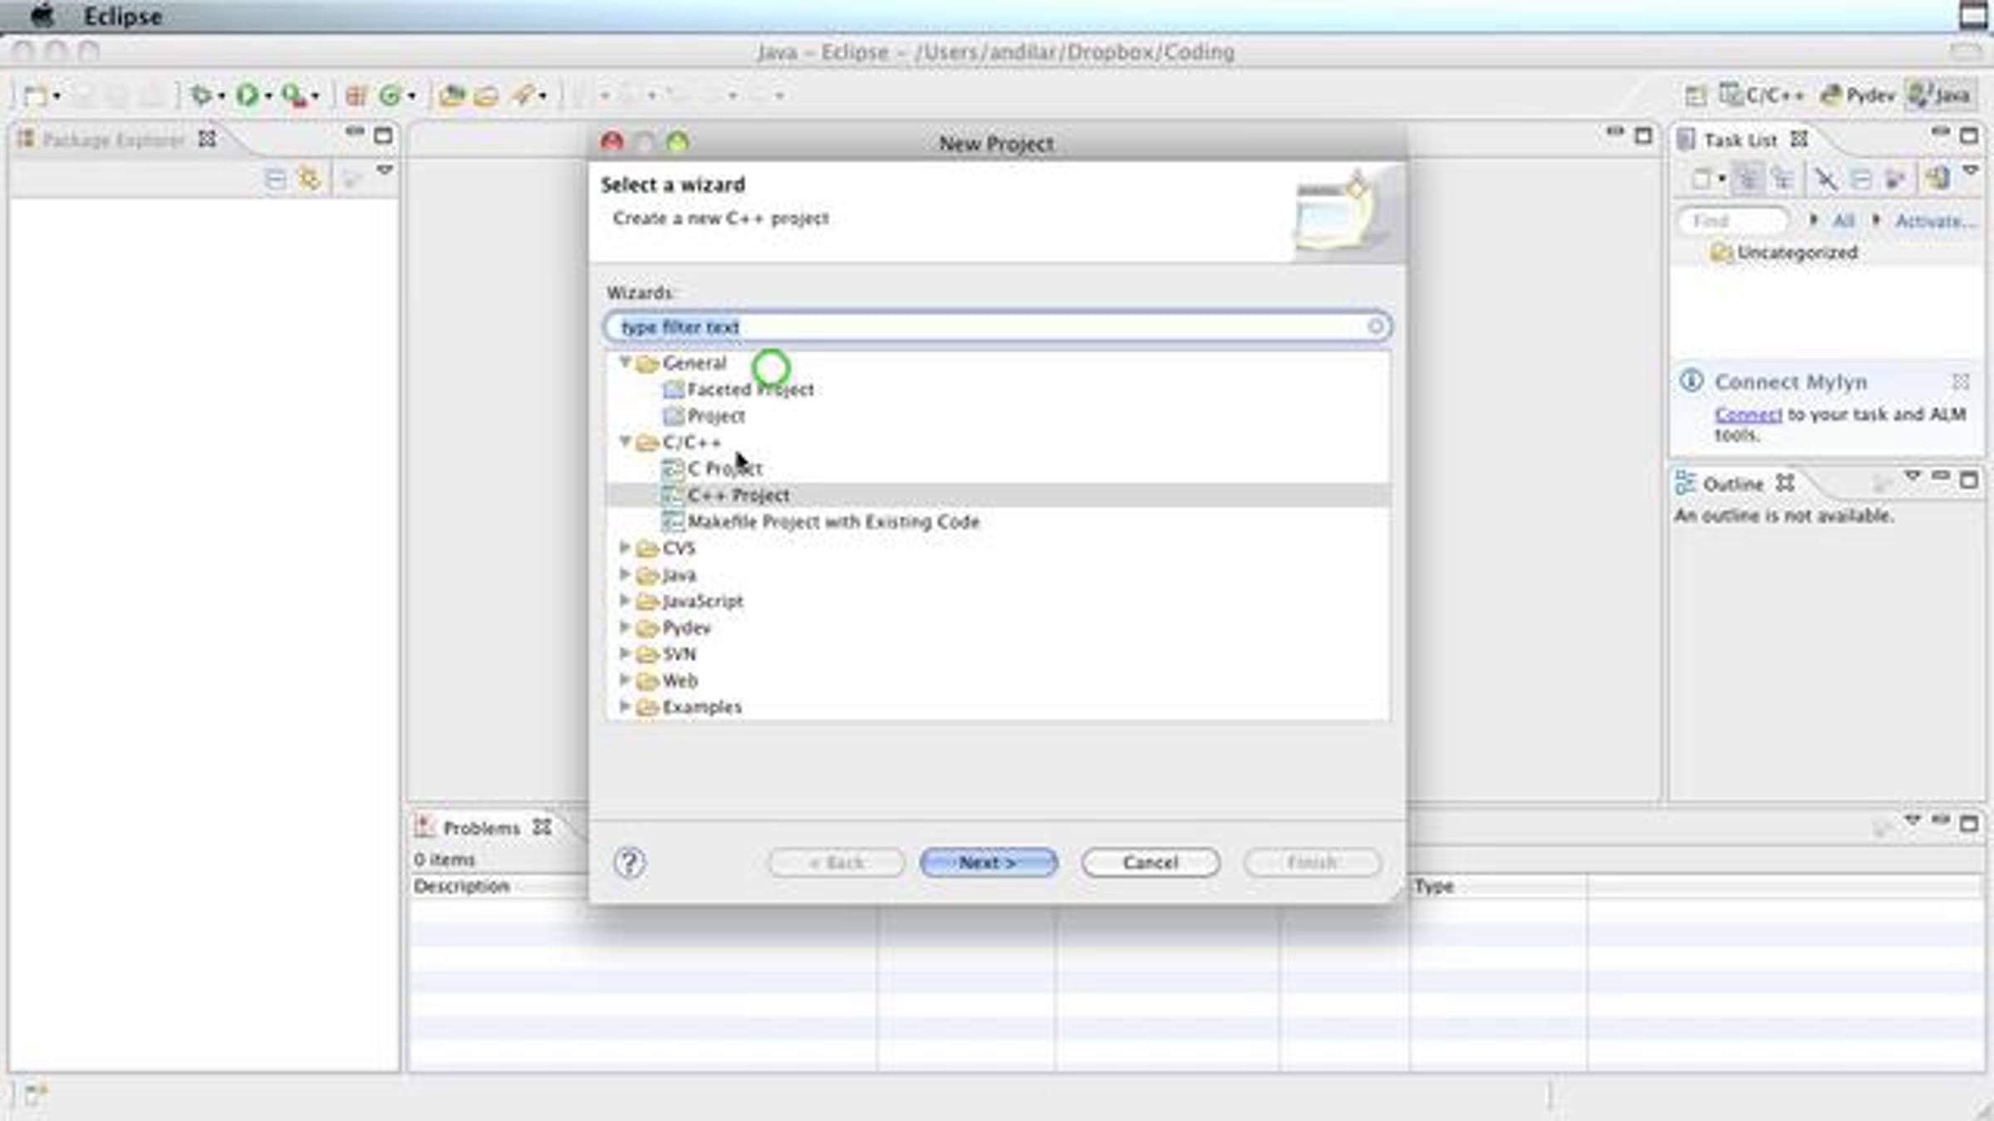The image size is (1994, 1121).
Task: Click the Connect Mylyn link
Action: tap(1748, 414)
